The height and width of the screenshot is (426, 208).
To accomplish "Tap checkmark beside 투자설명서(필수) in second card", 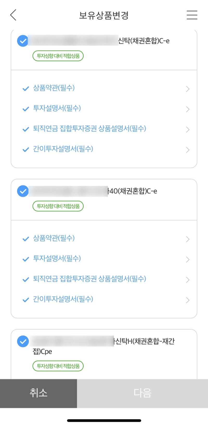I will pos(25,259).
